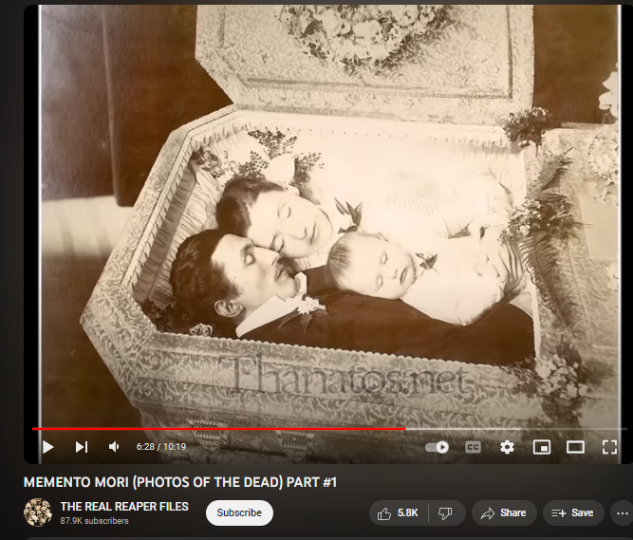Switch to theater mode
Image resolution: width=633 pixels, height=540 pixels.
(x=575, y=447)
